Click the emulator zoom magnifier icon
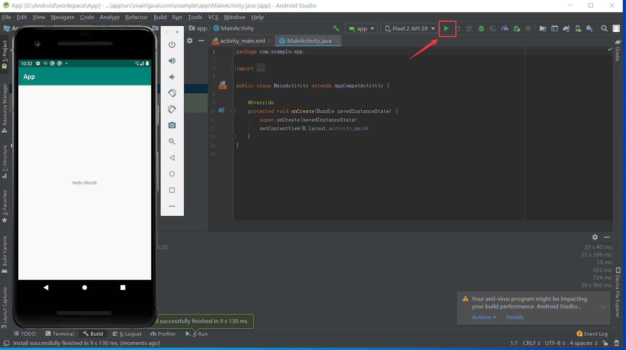 pyautogui.click(x=172, y=142)
